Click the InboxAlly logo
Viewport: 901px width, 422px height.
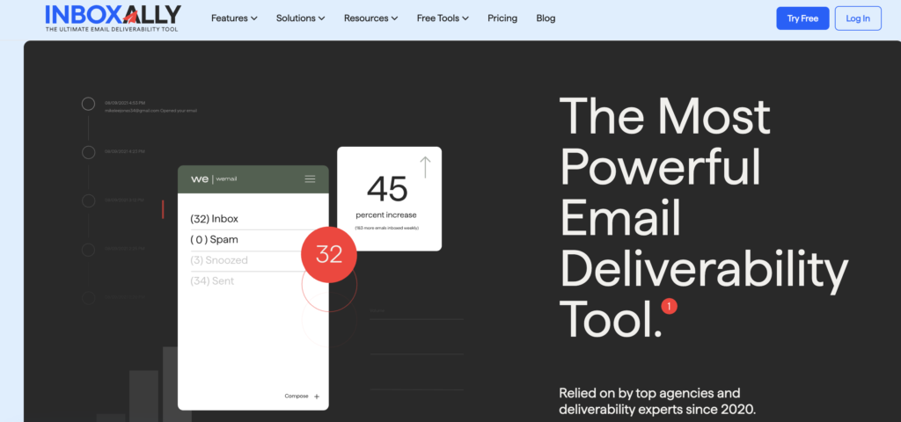(113, 18)
